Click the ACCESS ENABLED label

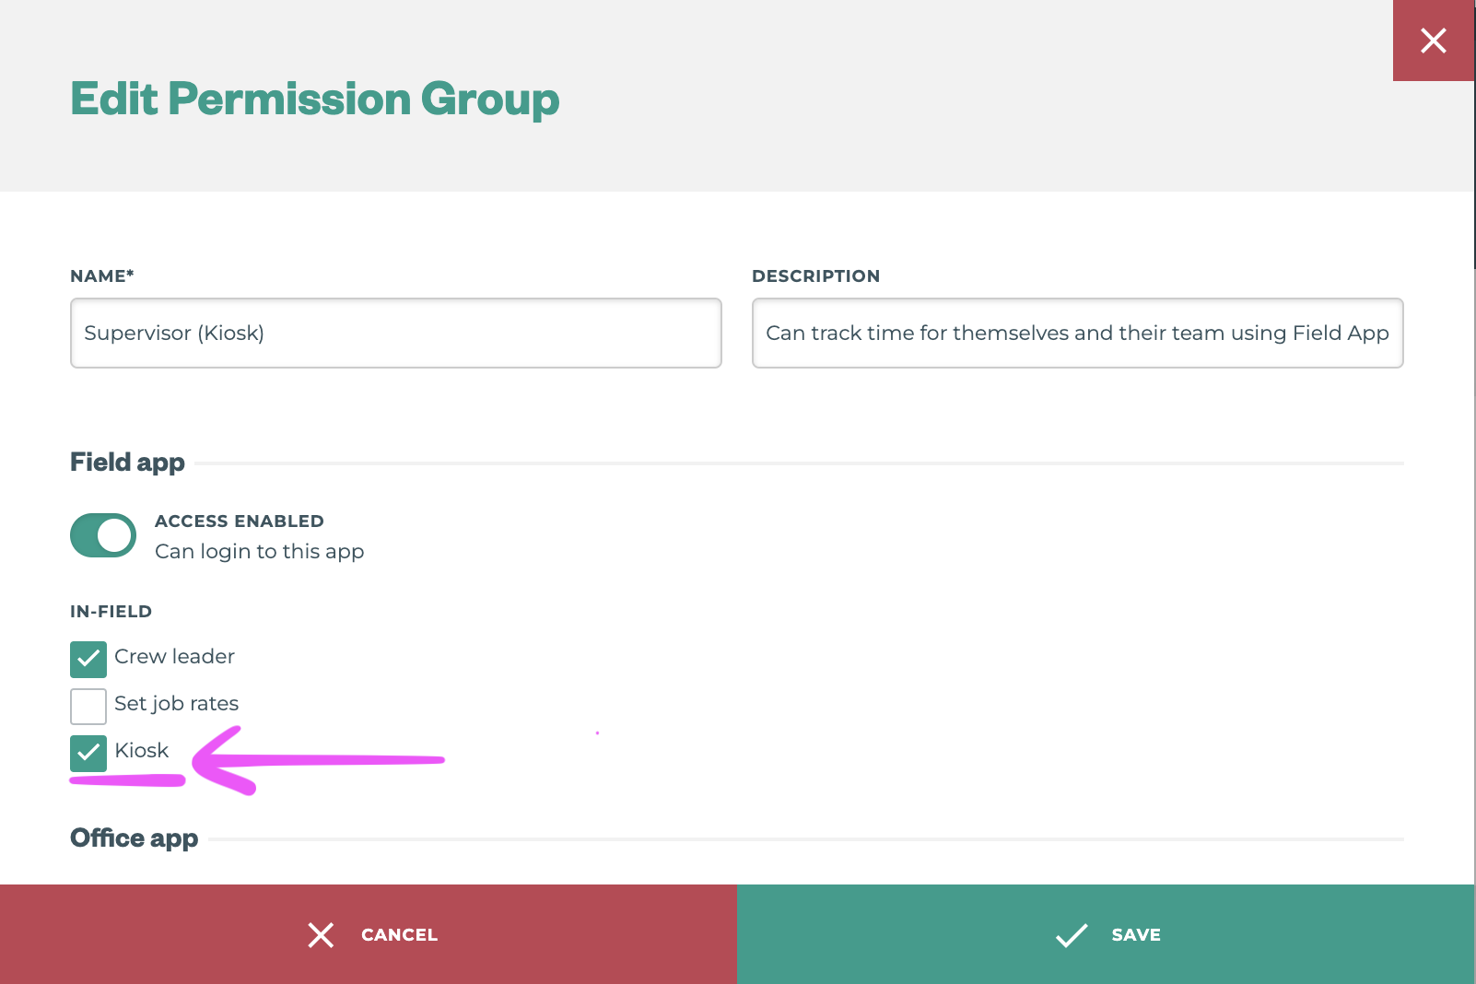pyautogui.click(x=239, y=521)
